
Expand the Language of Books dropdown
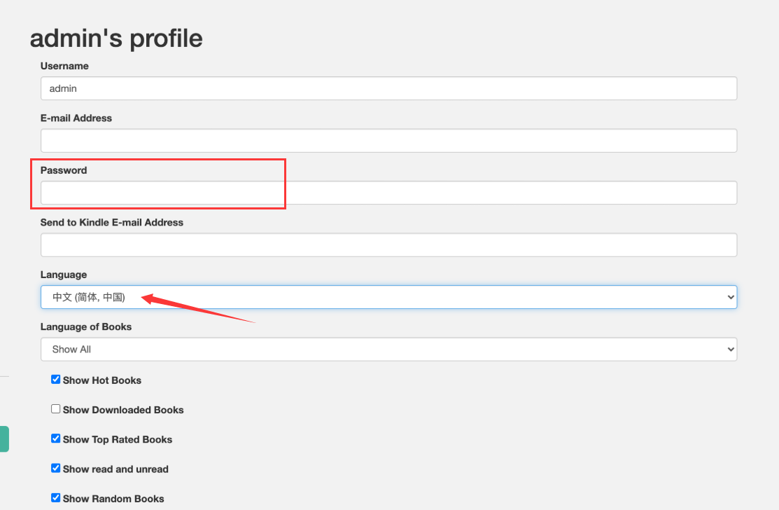pos(388,350)
